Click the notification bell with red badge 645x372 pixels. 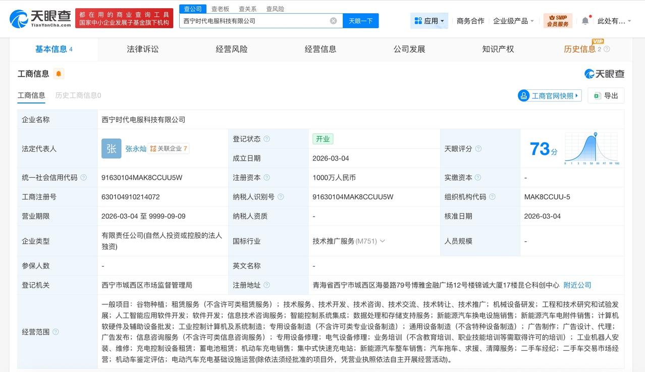click(584, 20)
